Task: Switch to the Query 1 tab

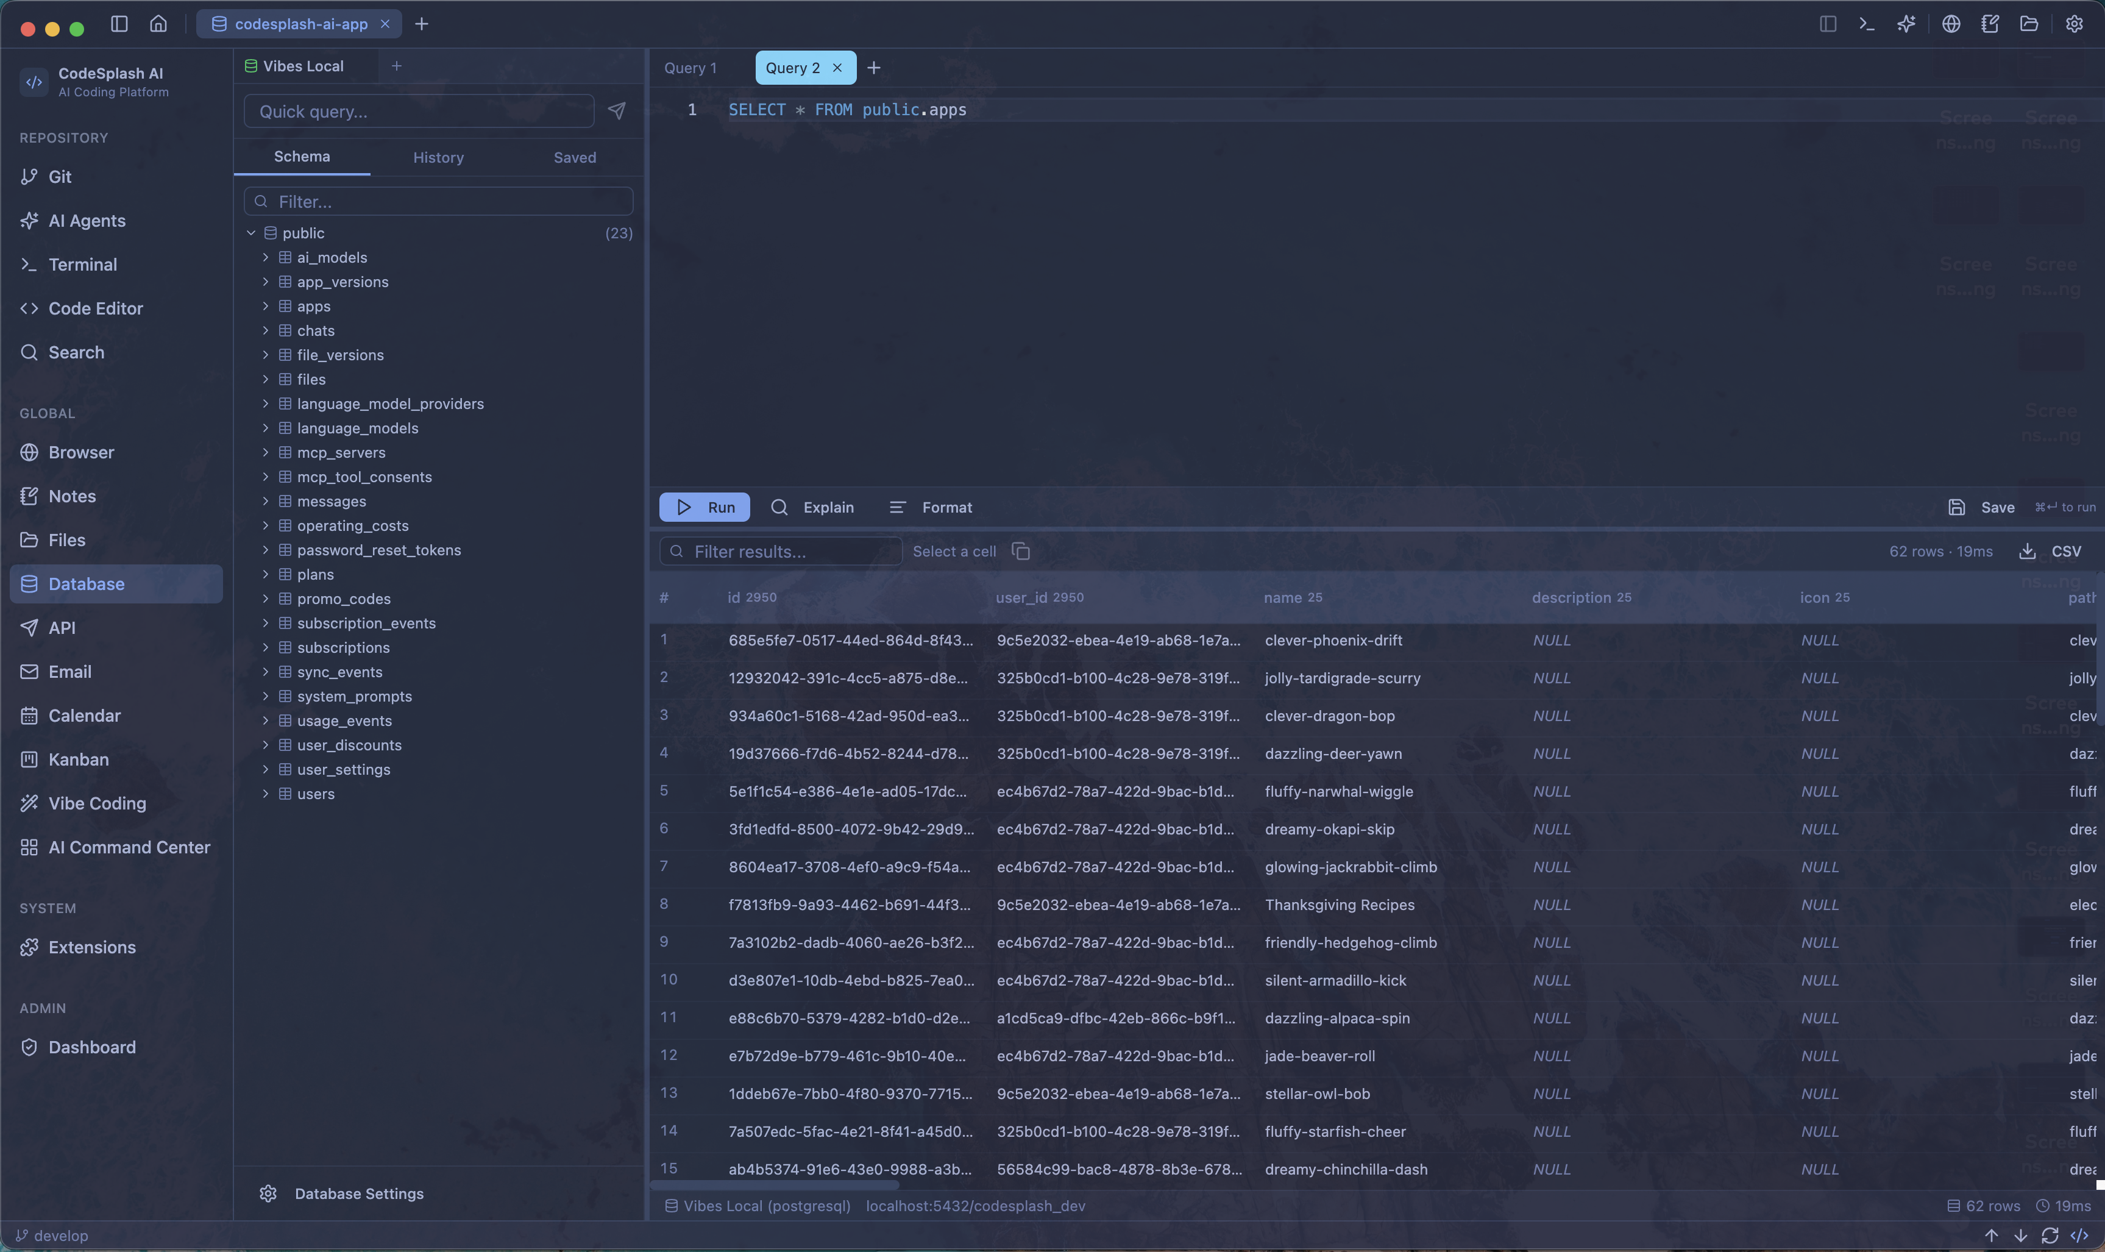Action: [690, 66]
